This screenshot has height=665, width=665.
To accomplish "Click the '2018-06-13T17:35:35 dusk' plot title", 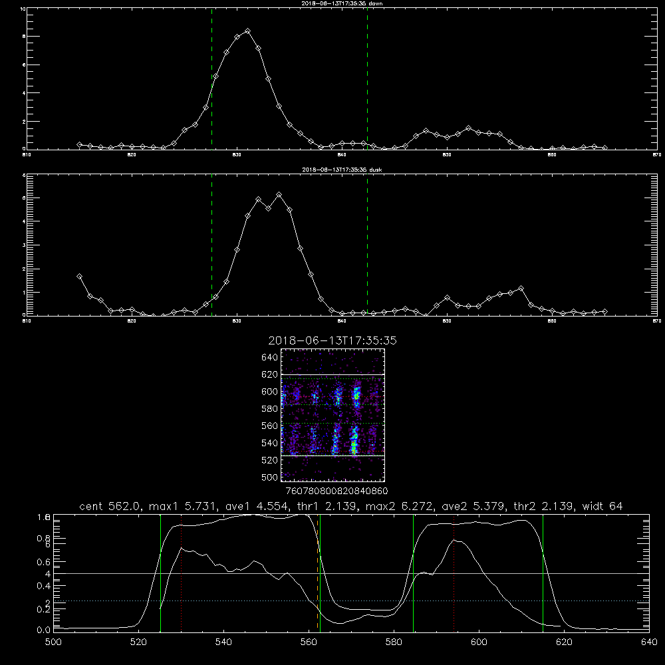I will coord(342,170).
